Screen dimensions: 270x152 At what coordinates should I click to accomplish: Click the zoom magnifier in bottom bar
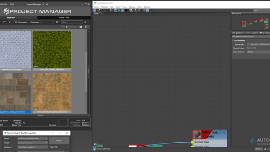click(x=268, y=149)
